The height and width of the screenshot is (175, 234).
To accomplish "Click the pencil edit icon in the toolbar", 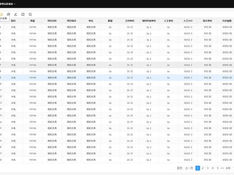I will (16, 14).
